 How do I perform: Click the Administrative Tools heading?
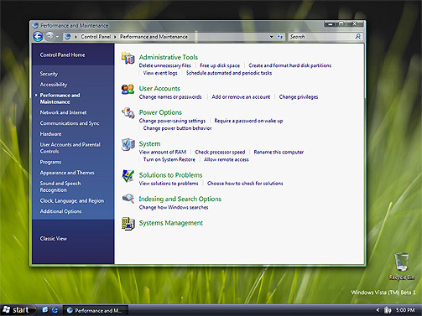pos(169,57)
